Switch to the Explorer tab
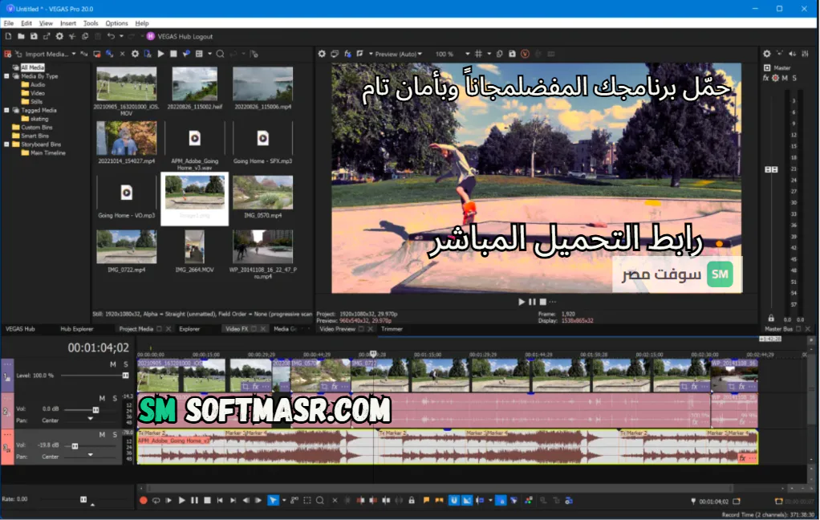 [x=189, y=329]
